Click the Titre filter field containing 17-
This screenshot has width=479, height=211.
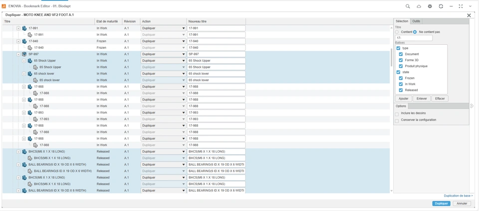tap(414, 38)
